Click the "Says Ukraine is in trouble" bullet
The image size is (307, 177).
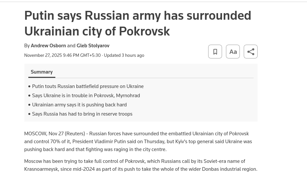point(86,96)
